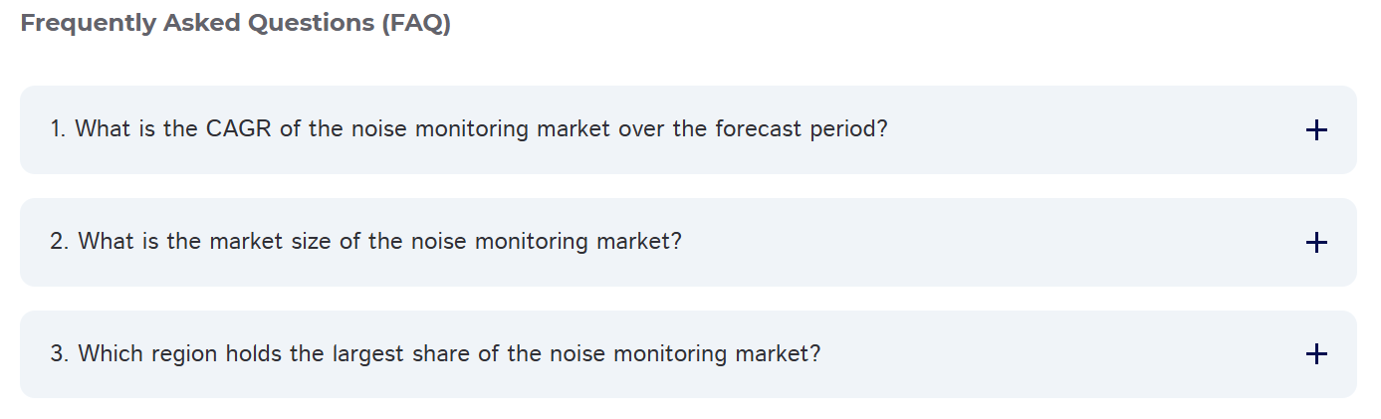Click the plus icon beside the market size question
Screen dimensions: 1381x419
1315,242
